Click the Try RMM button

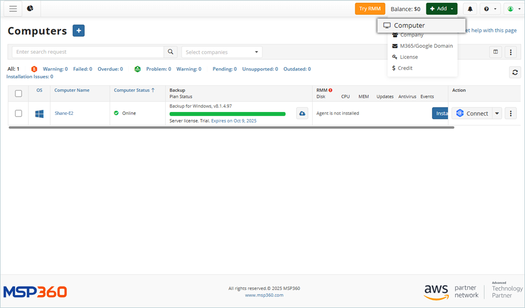coord(370,9)
